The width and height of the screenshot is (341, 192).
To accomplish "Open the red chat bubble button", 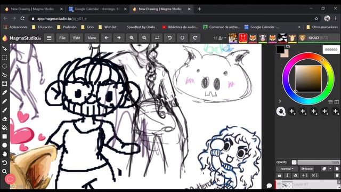I will click(10, 179).
